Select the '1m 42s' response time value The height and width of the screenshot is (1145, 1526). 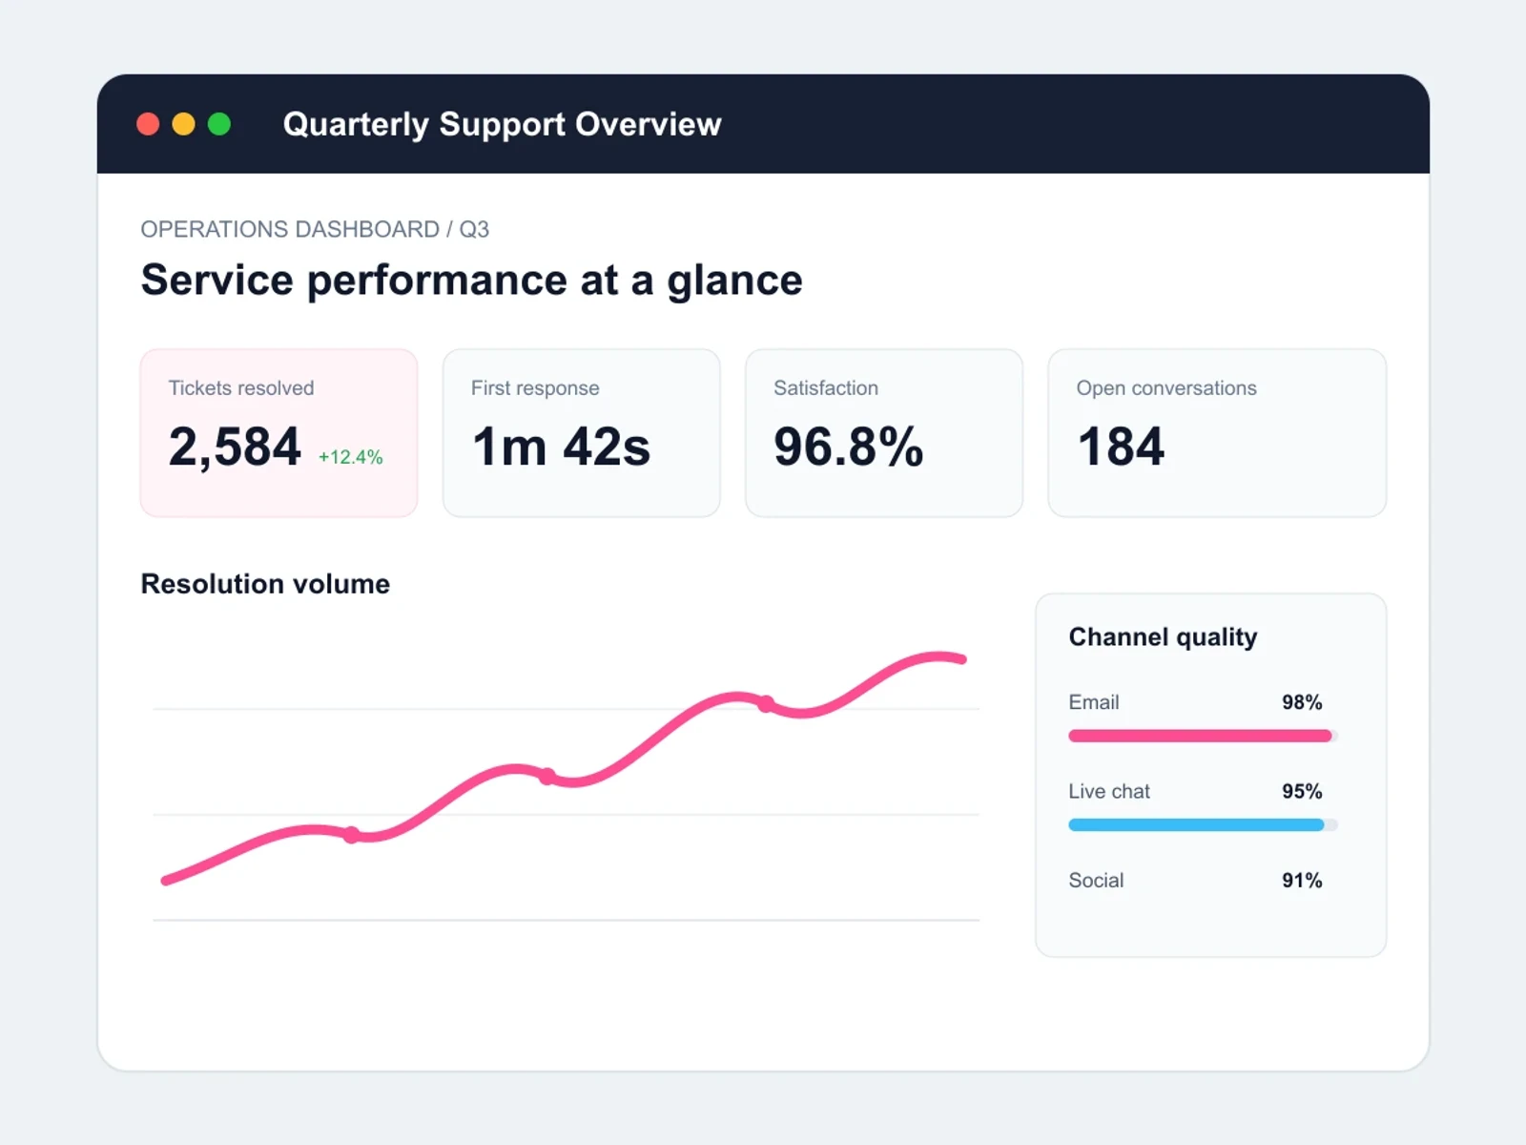pyautogui.click(x=561, y=447)
